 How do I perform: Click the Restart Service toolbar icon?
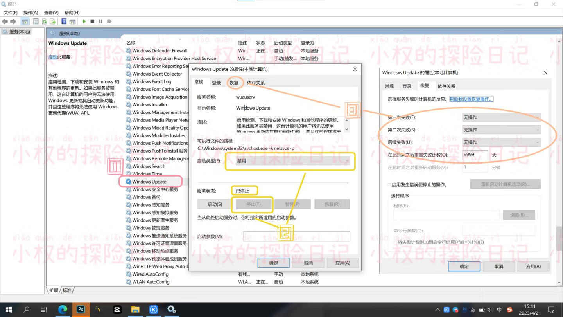pyautogui.click(x=109, y=22)
